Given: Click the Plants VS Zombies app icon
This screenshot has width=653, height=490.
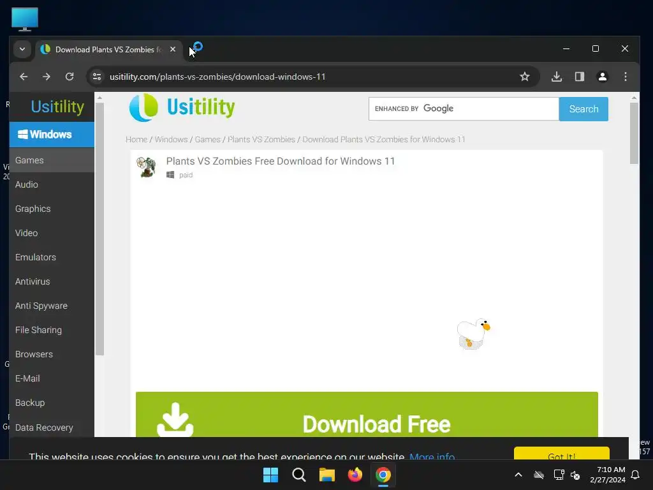Looking at the screenshot, I should (x=146, y=167).
